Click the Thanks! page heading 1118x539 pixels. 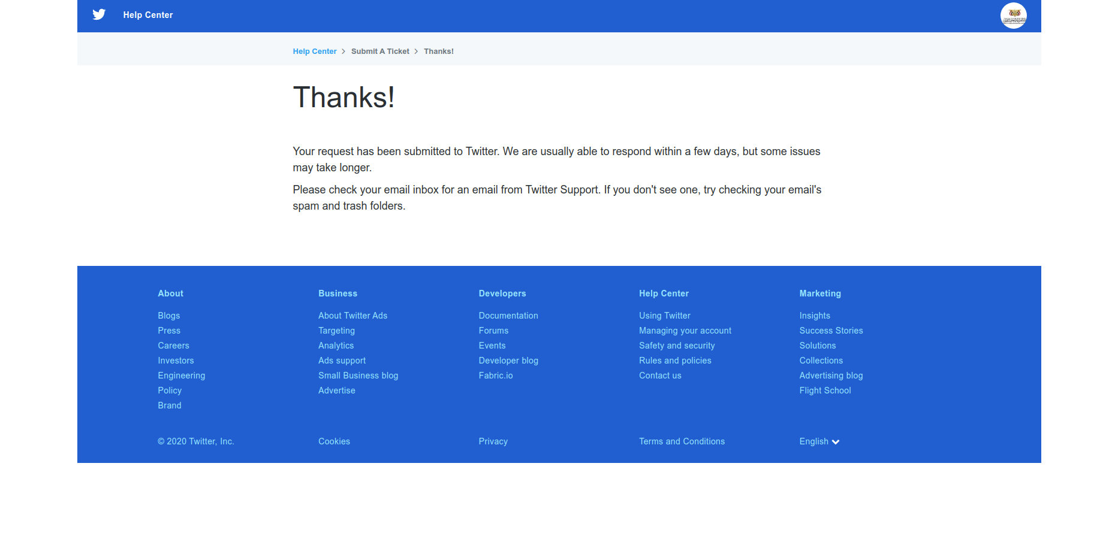[343, 98]
